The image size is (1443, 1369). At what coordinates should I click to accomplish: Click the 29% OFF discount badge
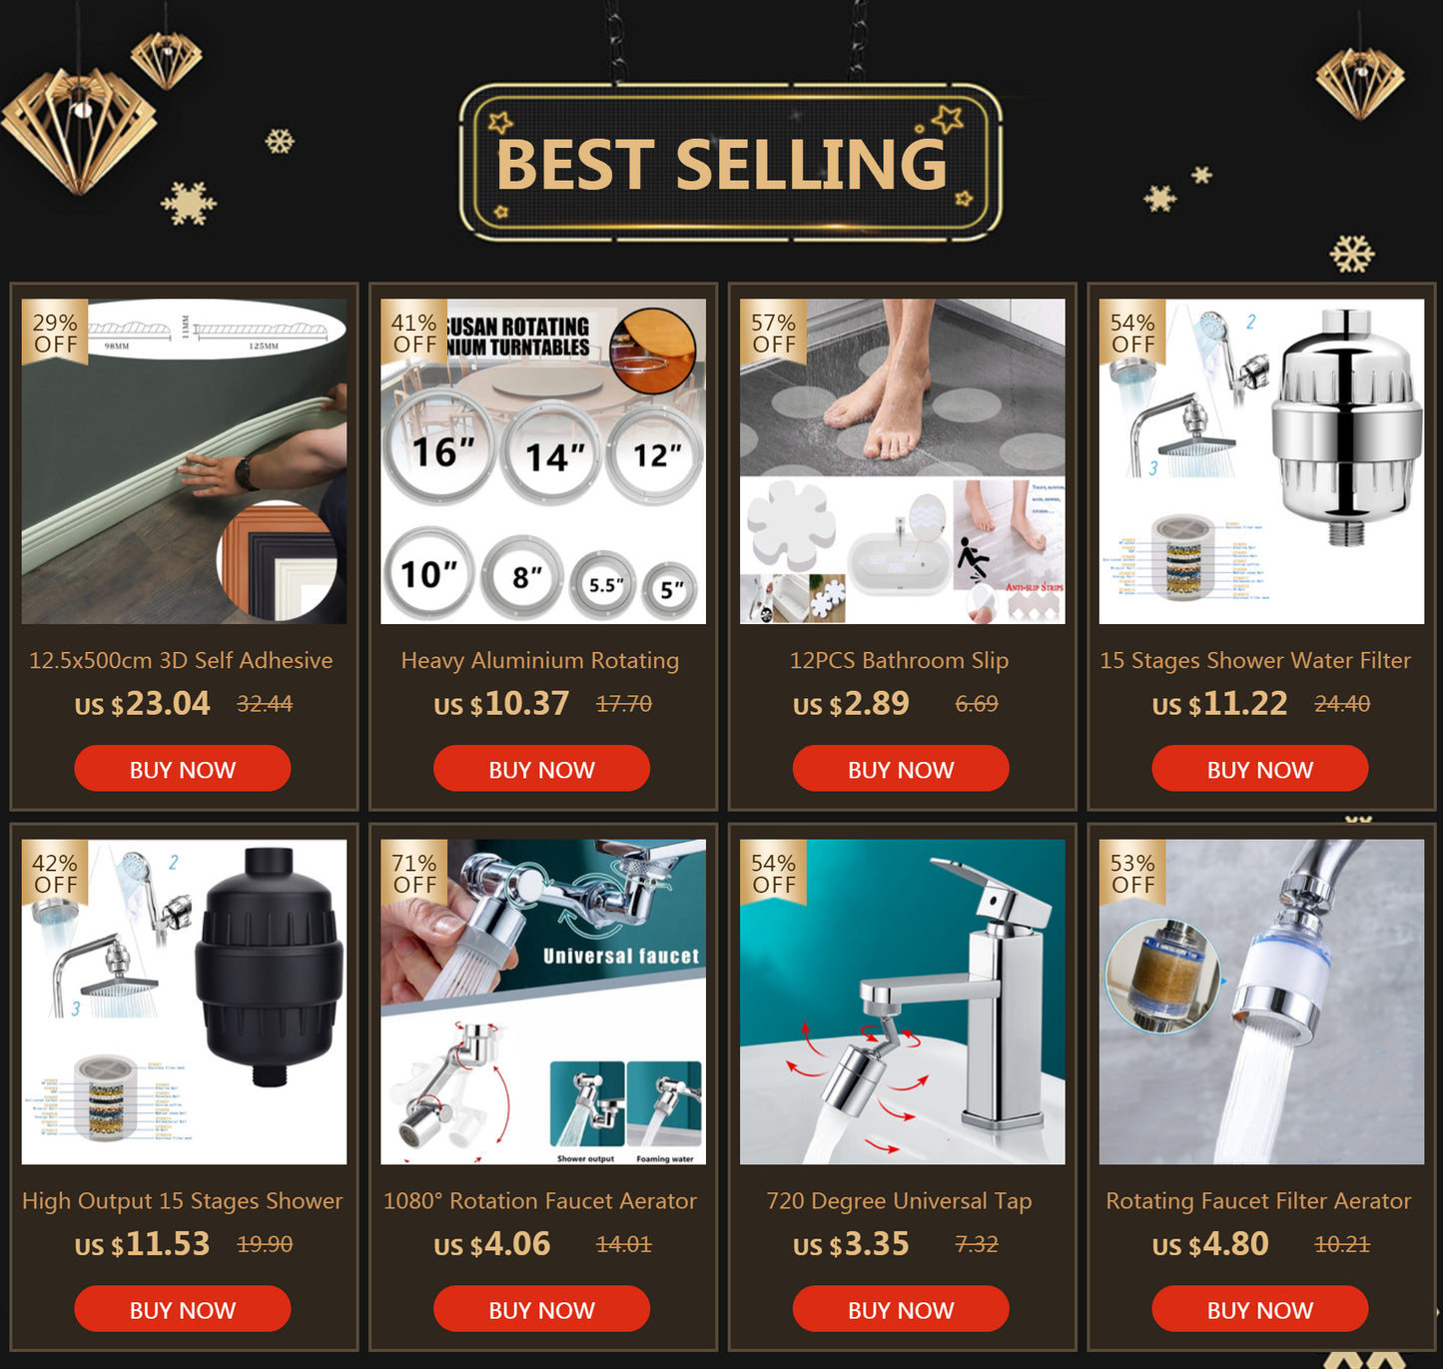(55, 333)
